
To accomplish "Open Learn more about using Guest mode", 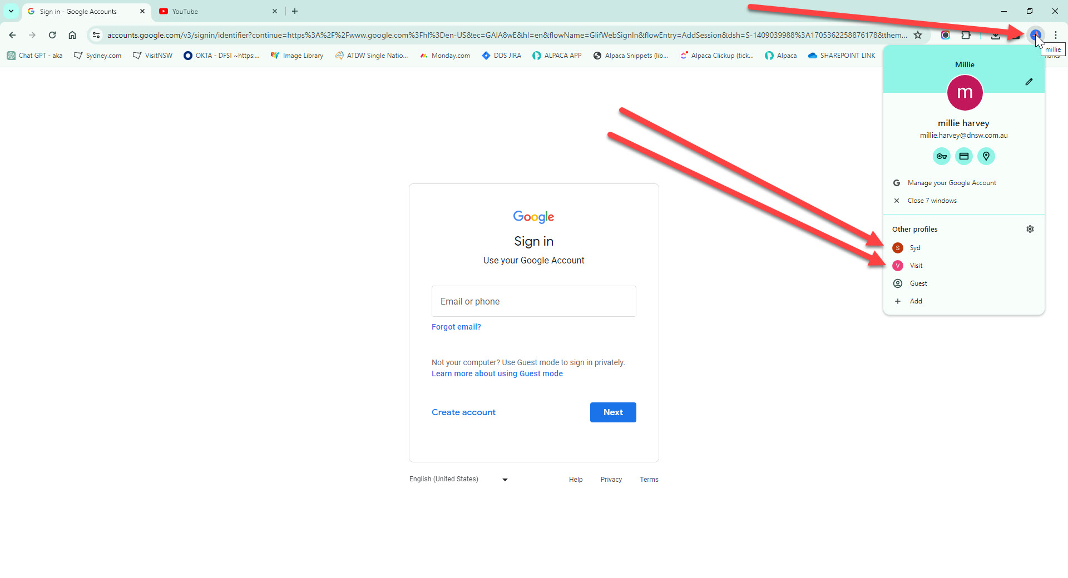I will point(497,373).
